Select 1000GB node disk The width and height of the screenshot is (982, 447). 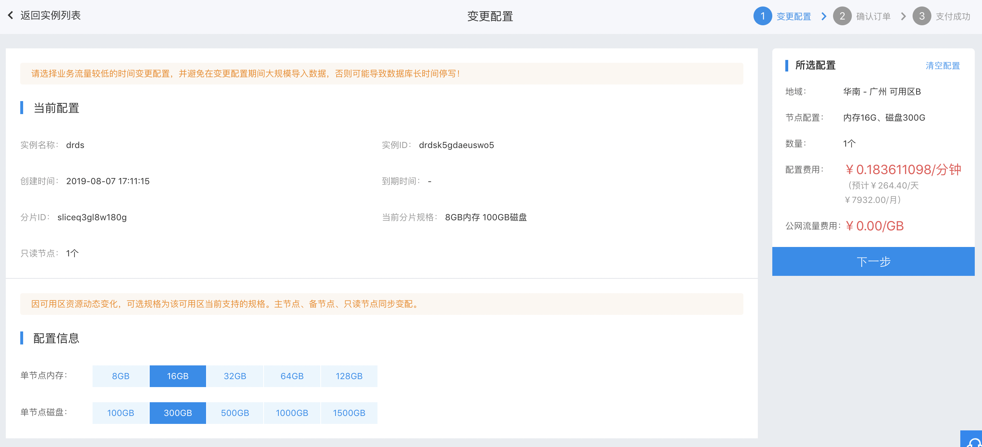pos(292,413)
